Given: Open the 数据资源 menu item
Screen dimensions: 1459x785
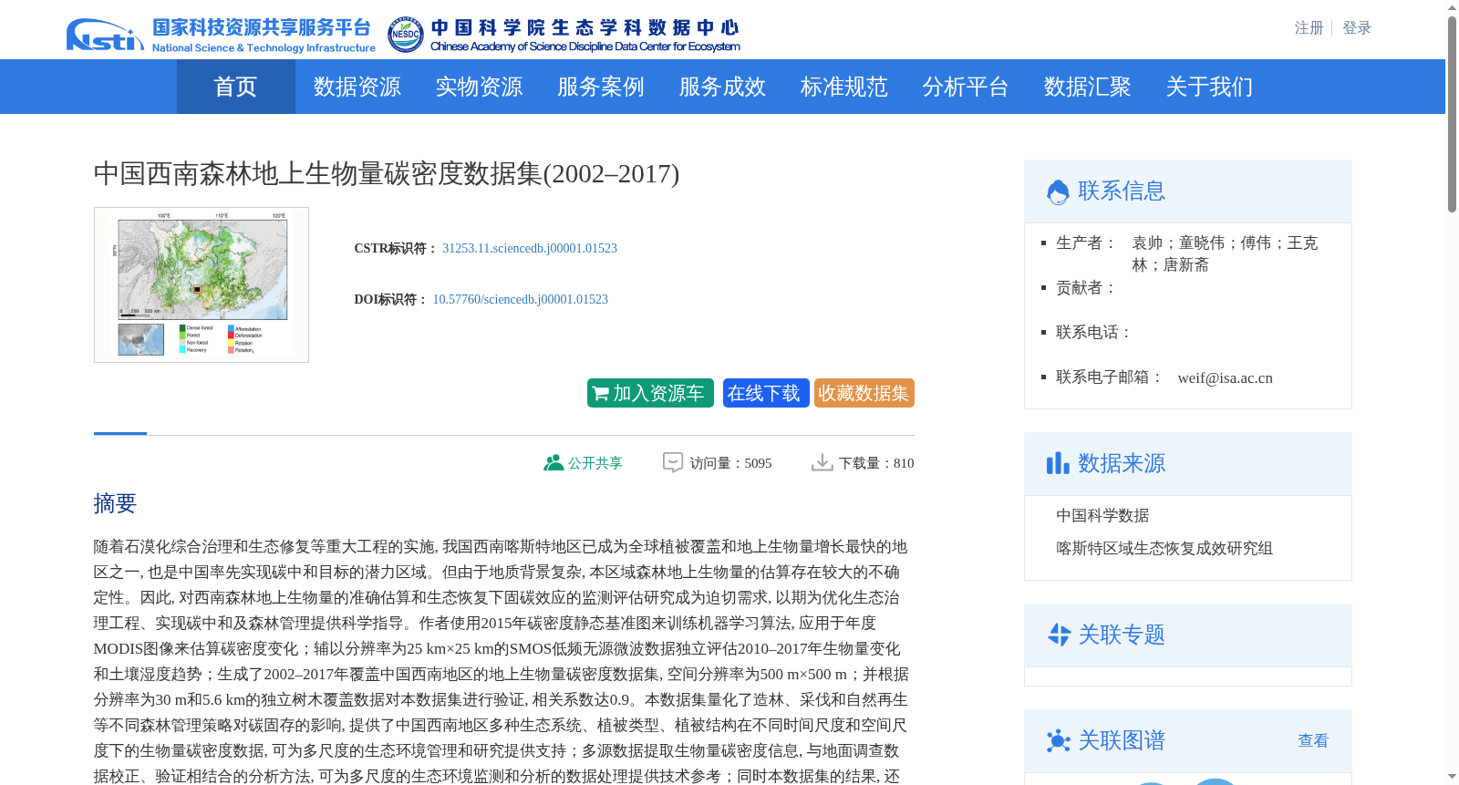Looking at the screenshot, I should coord(357,87).
